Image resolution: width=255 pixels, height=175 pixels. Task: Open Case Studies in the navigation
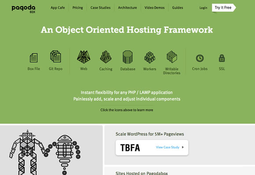[101, 7]
